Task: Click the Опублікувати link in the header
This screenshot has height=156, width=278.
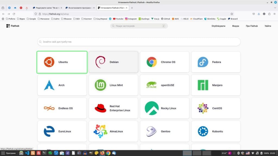Action: click(x=218, y=26)
